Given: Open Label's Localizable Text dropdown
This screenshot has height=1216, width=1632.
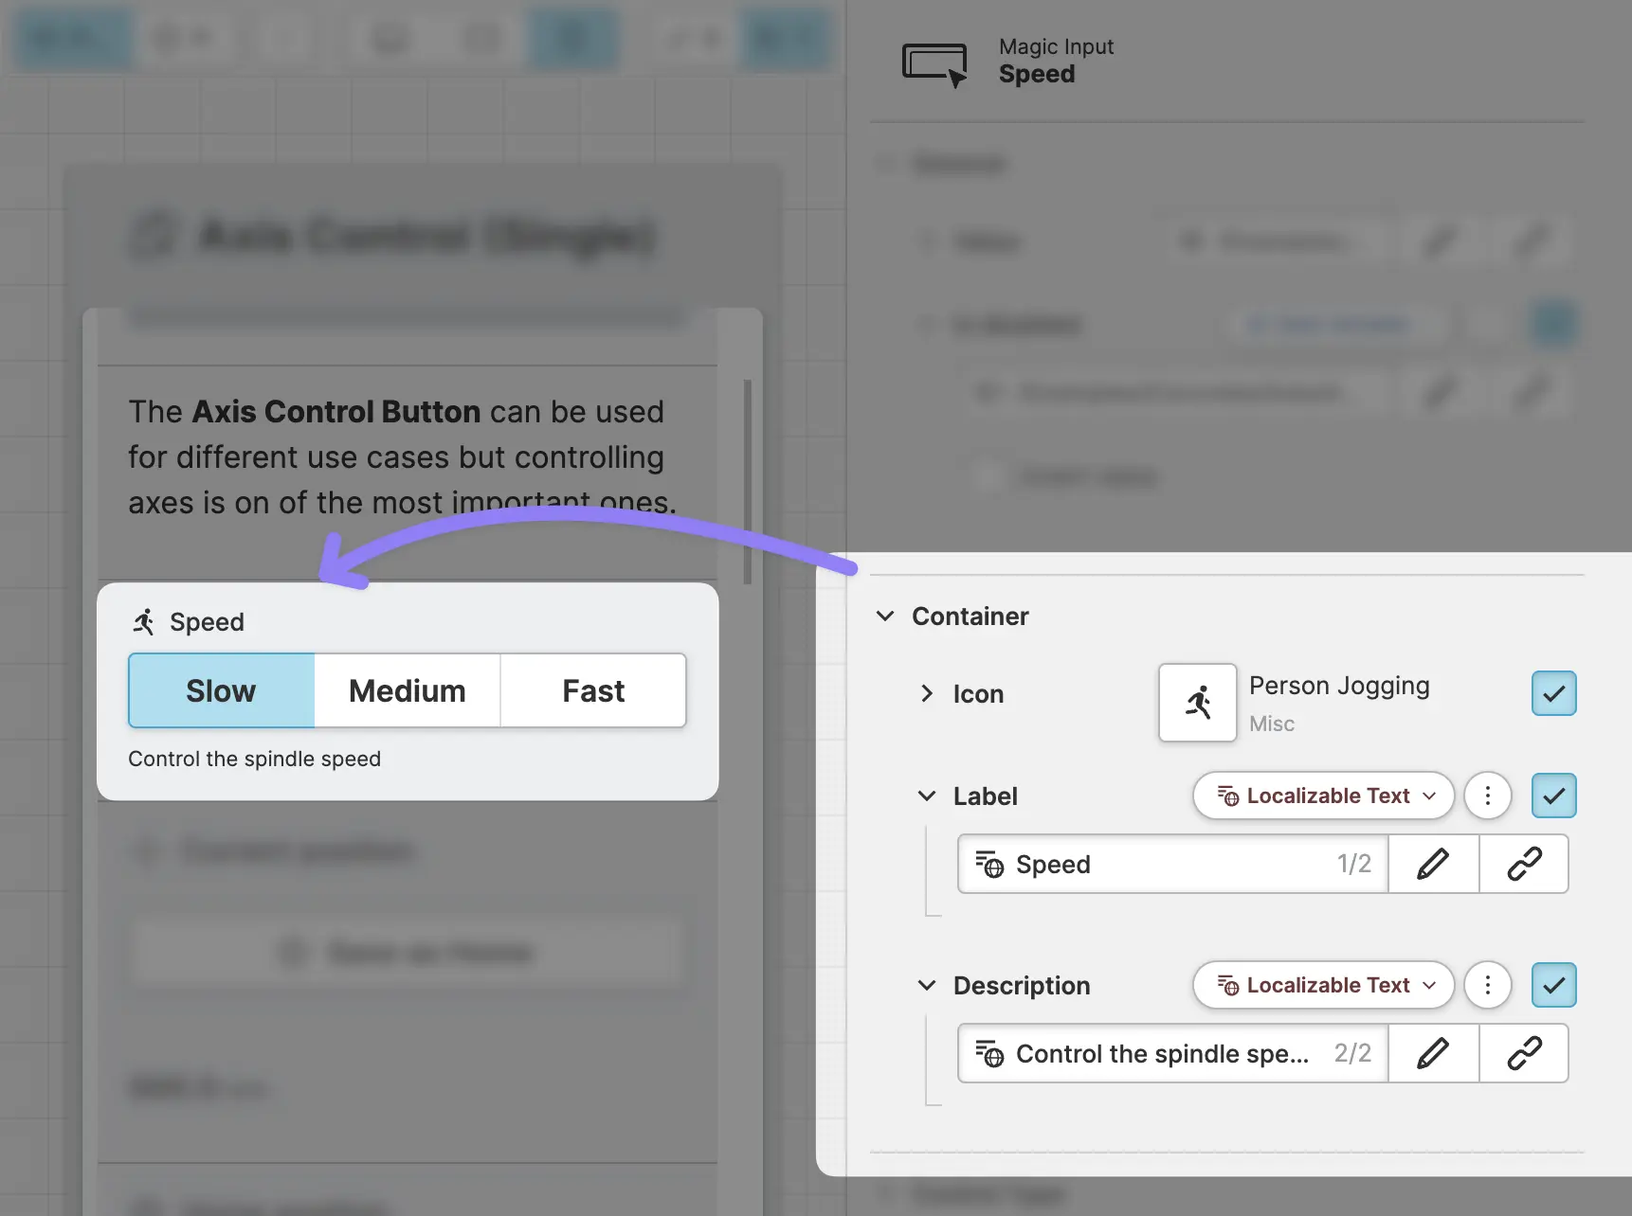Looking at the screenshot, I should [x=1324, y=796].
